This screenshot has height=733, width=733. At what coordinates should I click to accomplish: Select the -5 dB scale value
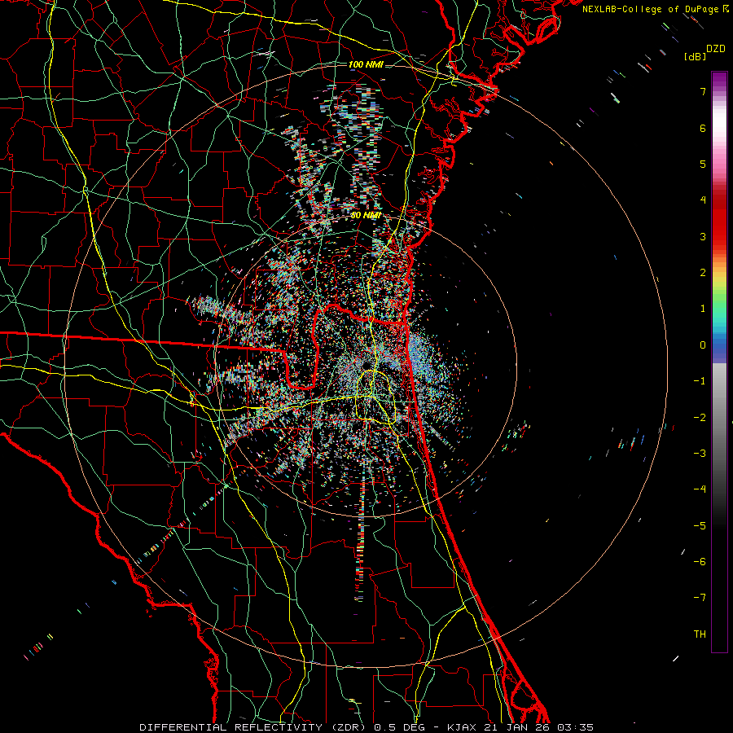(700, 526)
